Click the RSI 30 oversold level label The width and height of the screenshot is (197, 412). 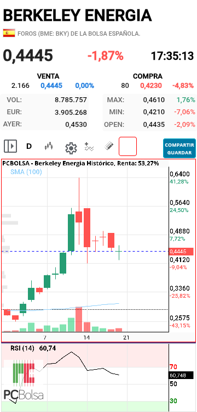point(173,401)
